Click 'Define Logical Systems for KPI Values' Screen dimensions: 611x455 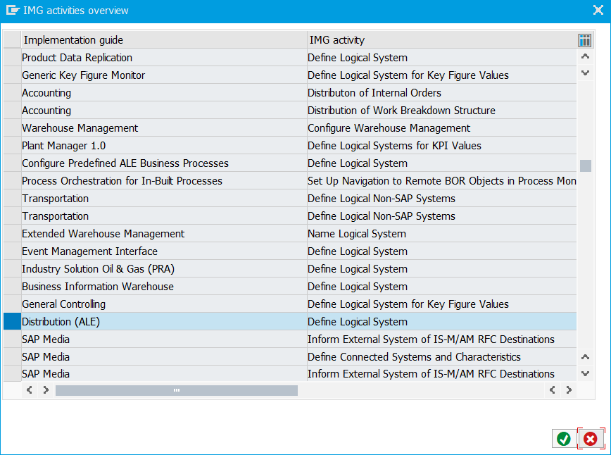[x=442, y=145]
